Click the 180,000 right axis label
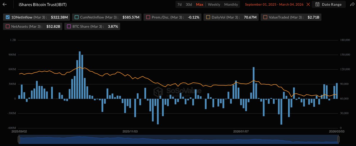The image size is (356, 146). [345, 40]
